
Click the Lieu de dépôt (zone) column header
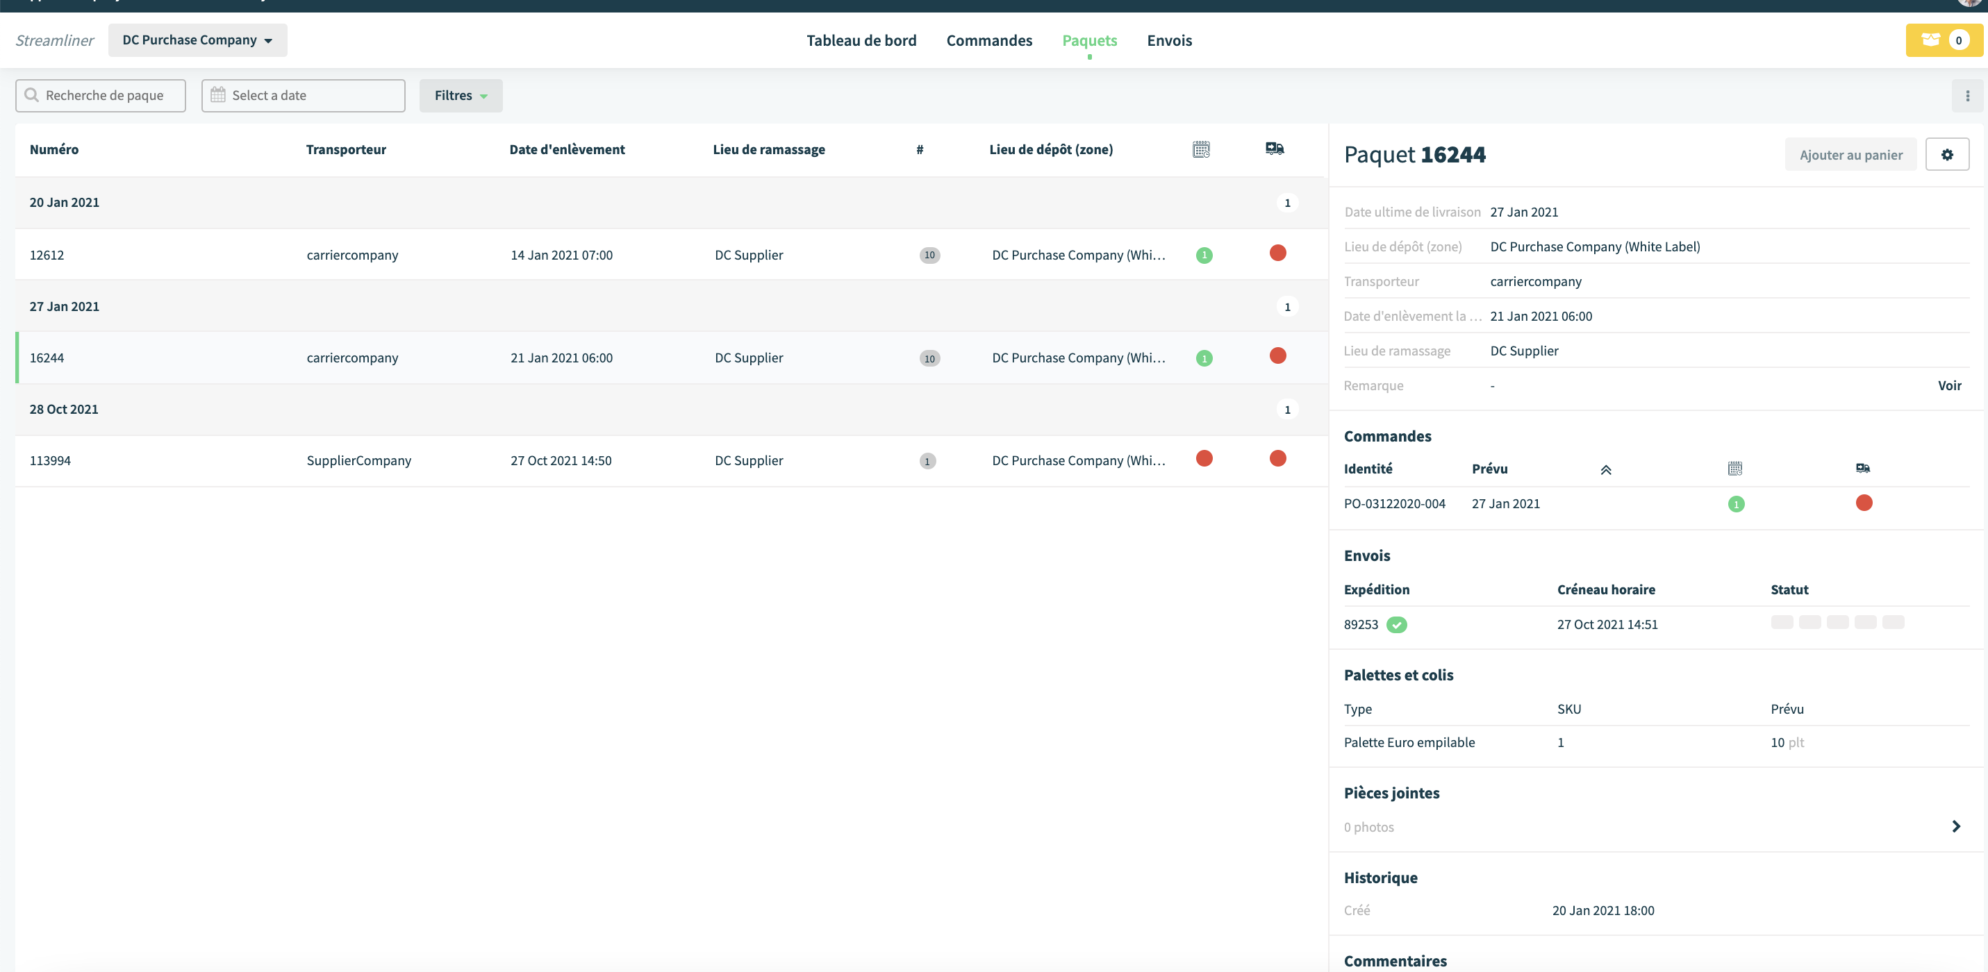tap(1050, 150)
